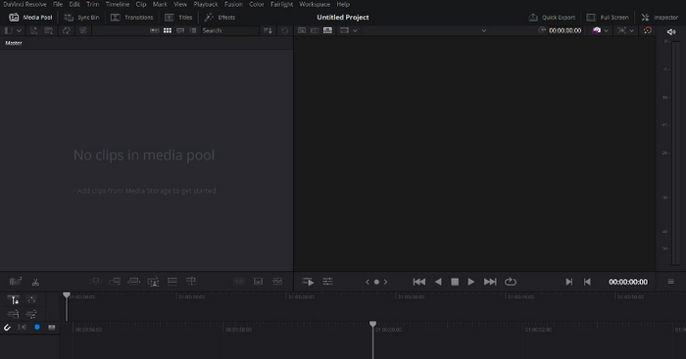Click the go to first frame button
686x359 pixels.
click(x=419, y=282)
